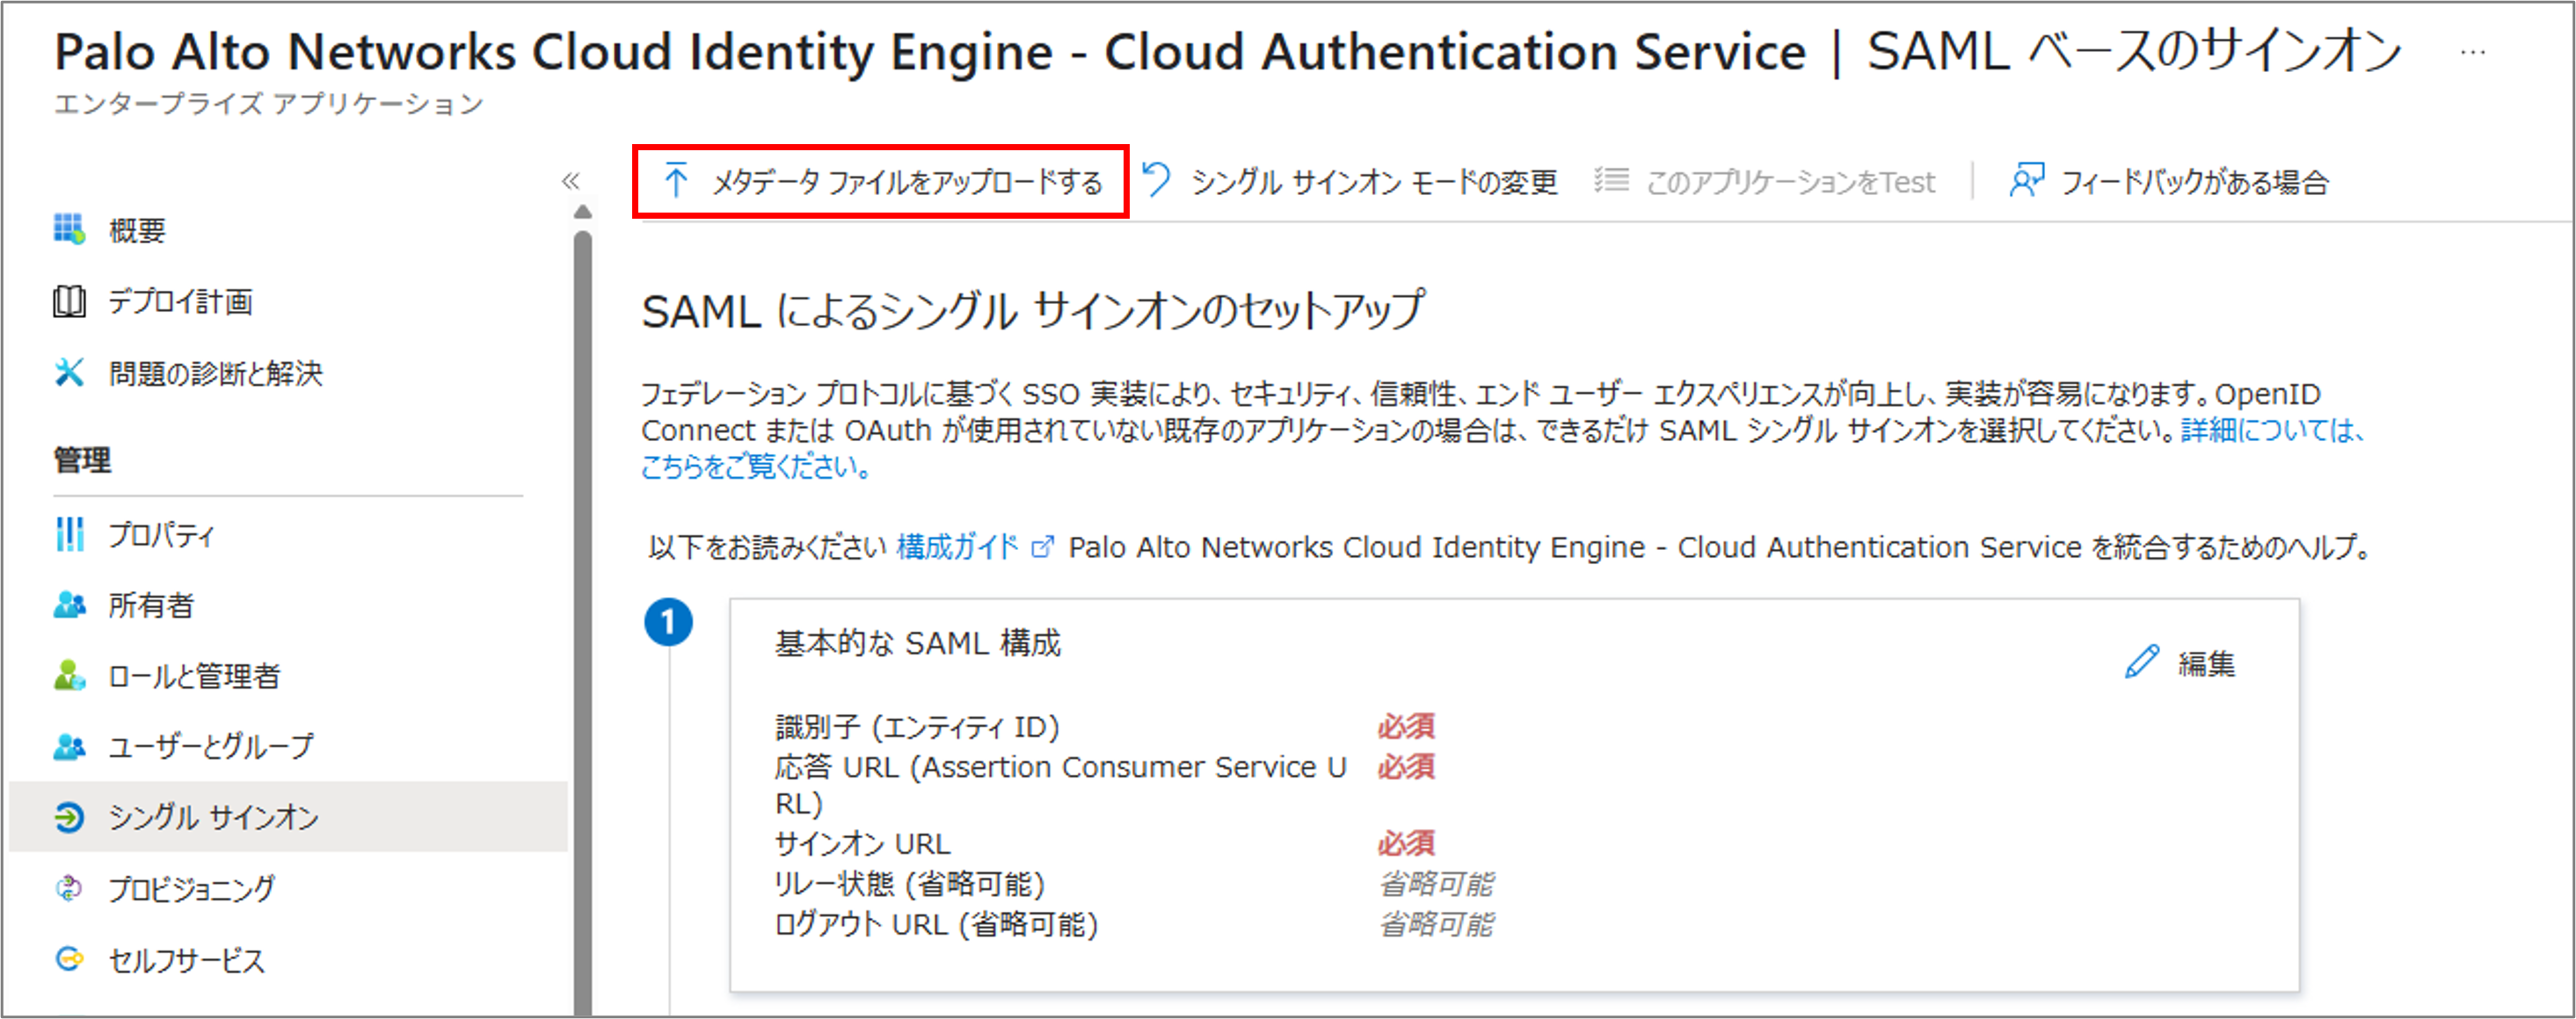Click the undo icon for sign-on mode change
Viewport: 2576px width, 1019px height.
(1156, 181)
